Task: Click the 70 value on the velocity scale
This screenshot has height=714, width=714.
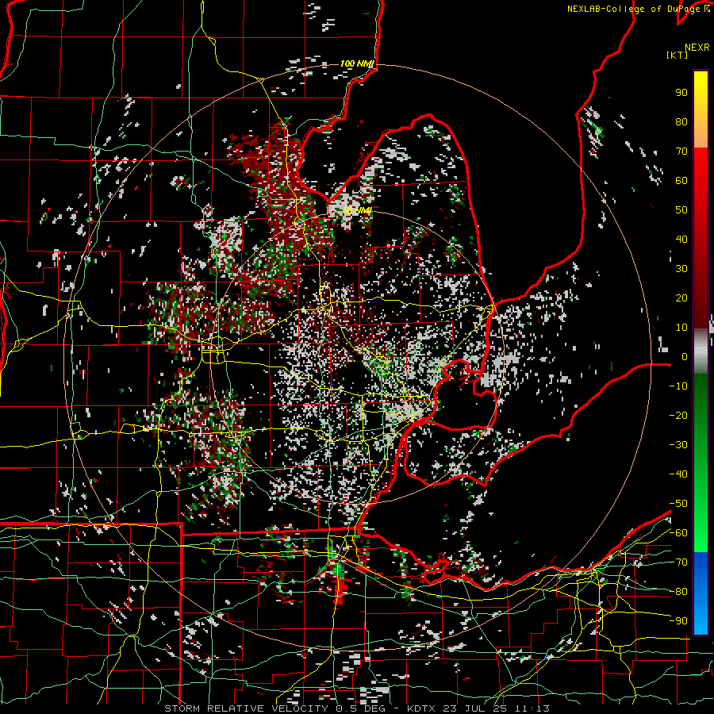Action: tap(681, 152)
